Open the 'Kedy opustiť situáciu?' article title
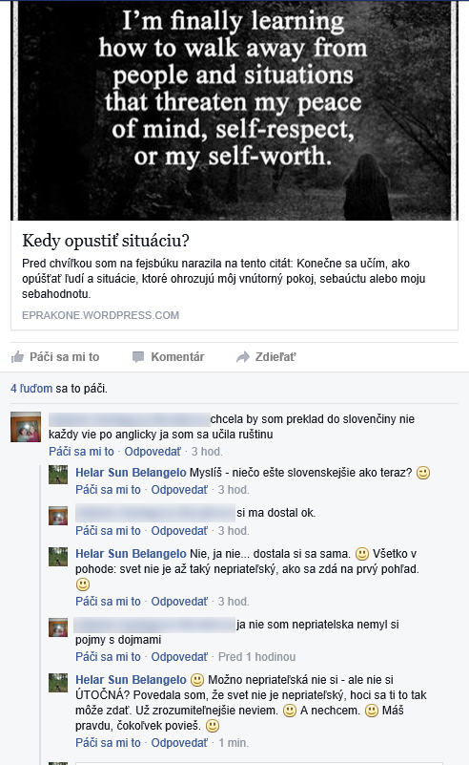 click(x=106, y=240)
